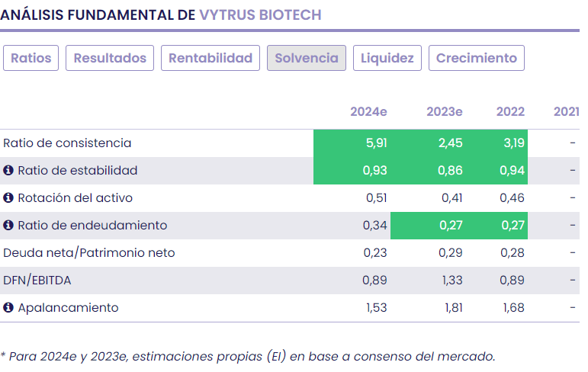Viewport: 588px width, 372px height.
Task: Click Deuda neta/Patrimonio neto row label
Action: pyautogui.click(x=89, y=253)
